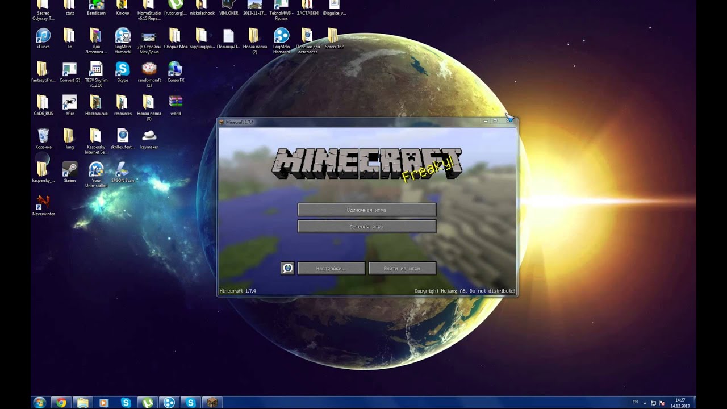727x409 pixels.
Task: Open the taskbar clock showing 14:27
Action: coord(680,403)
